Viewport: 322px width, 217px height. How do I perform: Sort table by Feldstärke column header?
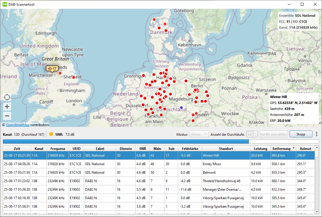(x=190, y=148)
